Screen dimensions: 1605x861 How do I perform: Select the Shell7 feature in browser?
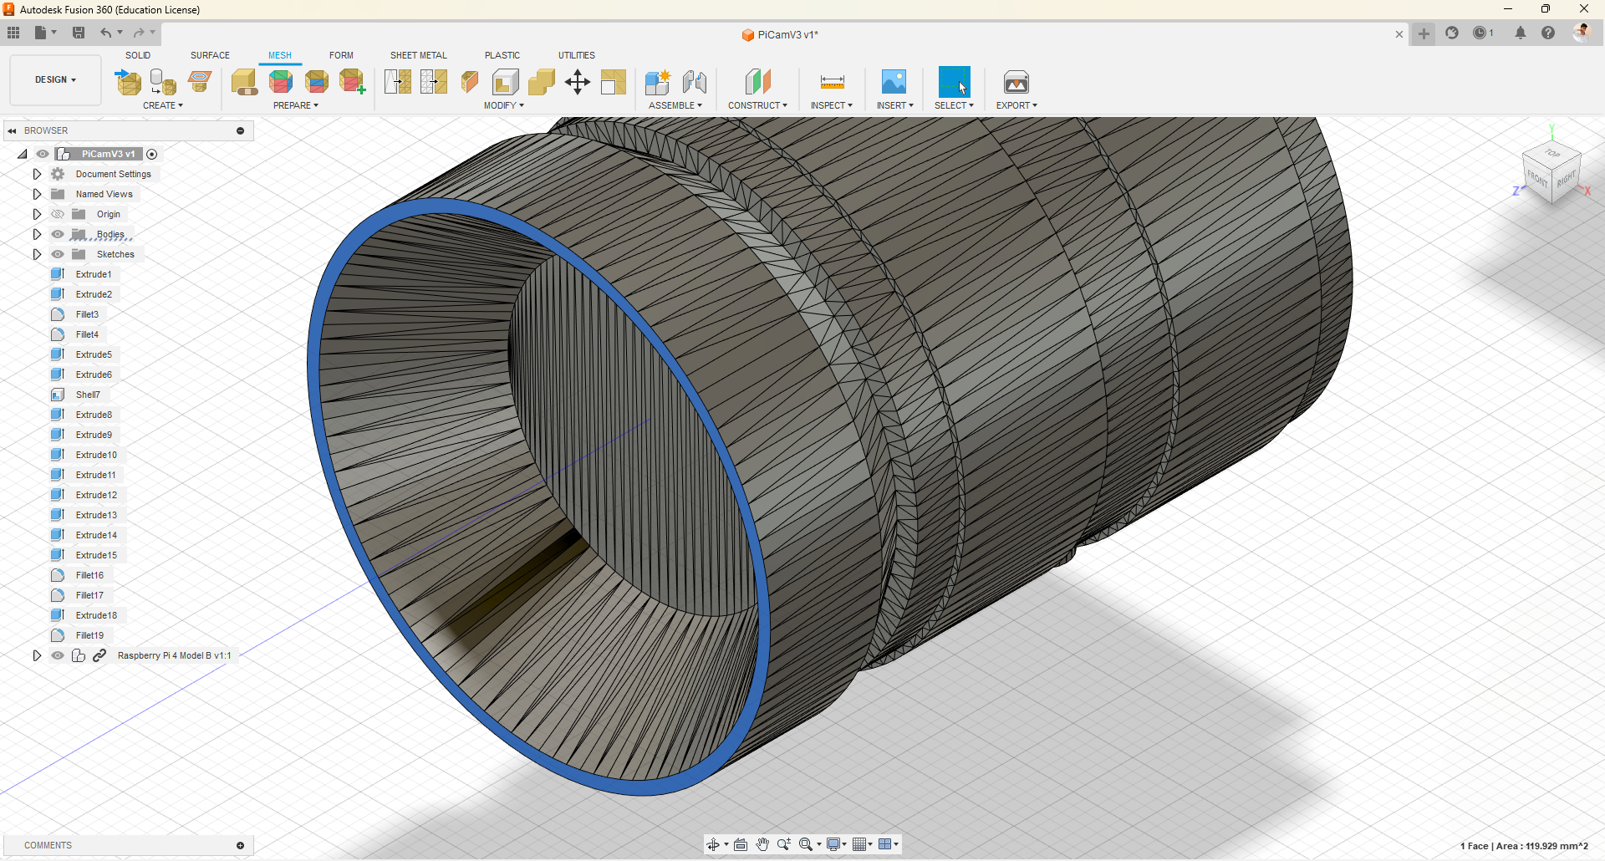click(88, 395)
